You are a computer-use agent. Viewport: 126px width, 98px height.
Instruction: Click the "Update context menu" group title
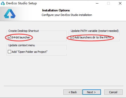pyautogui.click(x=22, y=45)
